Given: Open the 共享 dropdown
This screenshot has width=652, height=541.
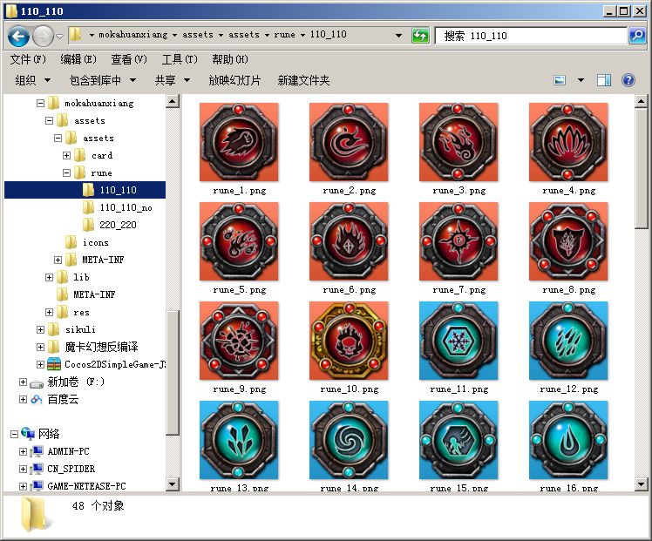Looking at the screenshot, I should click(172, 80).
